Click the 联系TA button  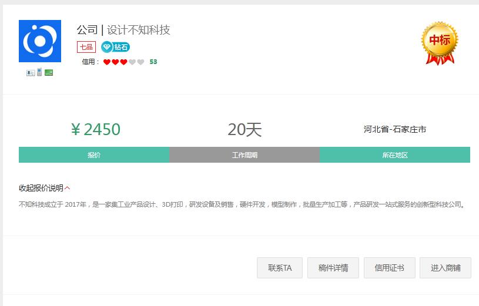(x=280, y=268)
